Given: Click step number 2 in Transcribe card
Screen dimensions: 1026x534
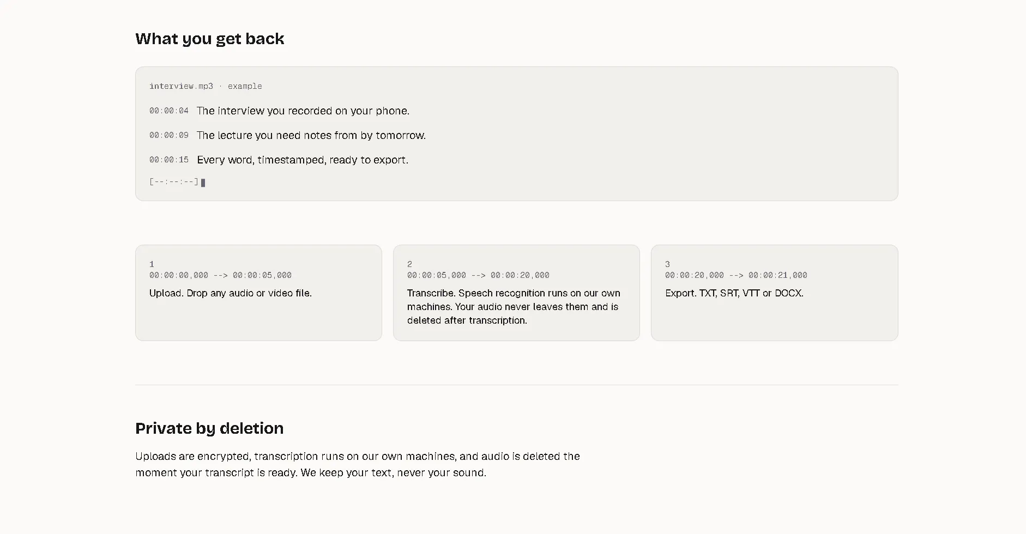Looking at the screenshot, I should pos(409,264).
